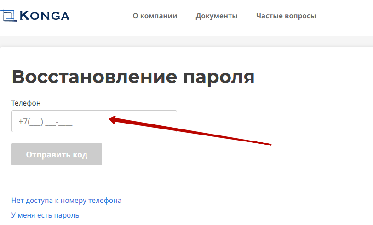Open "Нет доступа к номеру телефона" link
This screenshot has width=373, height=225.
tap(66, 201)
